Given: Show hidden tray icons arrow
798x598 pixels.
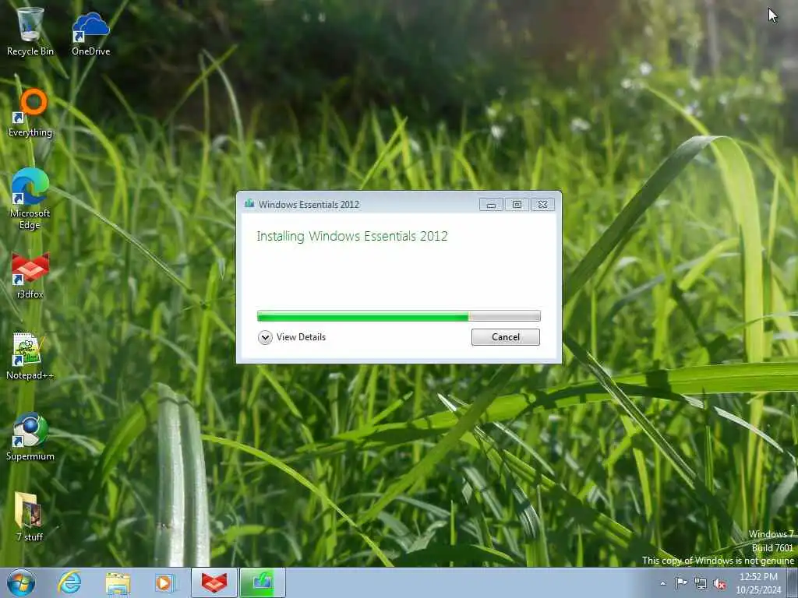Looking at the screenshot, I should pos(662,583).
